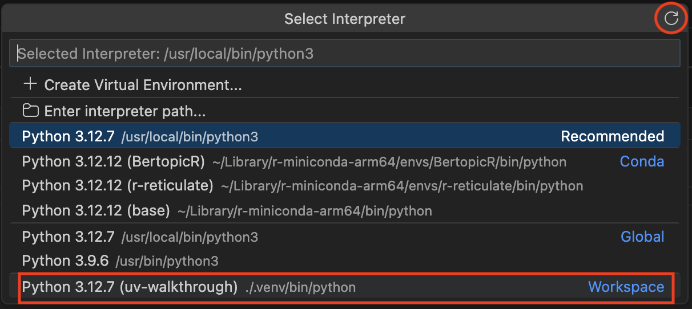Select the Recommended Python 3.12.7 interpreter
The image size is (692, 309).
pos(140,137)
